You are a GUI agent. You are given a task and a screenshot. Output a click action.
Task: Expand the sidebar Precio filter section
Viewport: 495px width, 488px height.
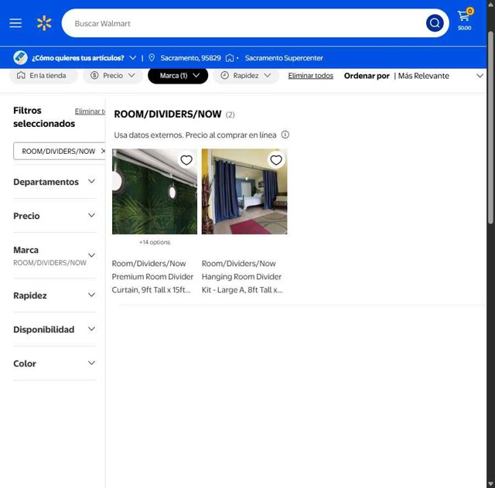pos(55,216)
